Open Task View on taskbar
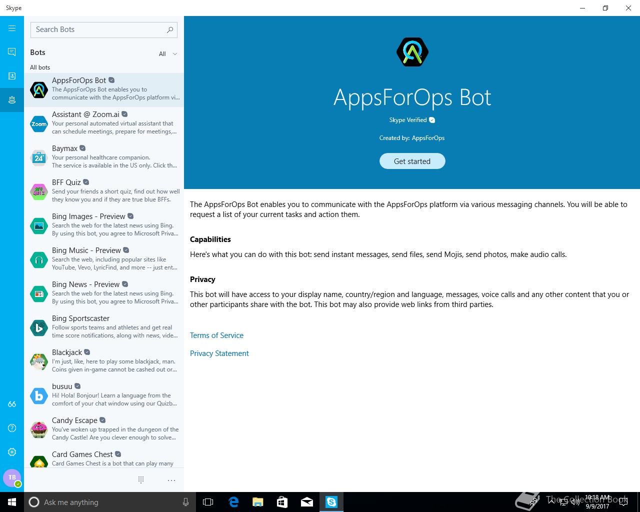This screenshot has width=640, height=512. pos(208,502)
